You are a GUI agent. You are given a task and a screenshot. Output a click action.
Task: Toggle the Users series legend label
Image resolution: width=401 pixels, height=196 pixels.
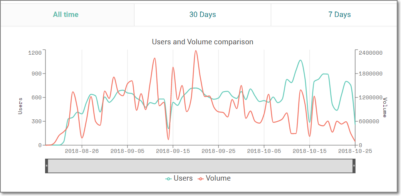click(x=183, y=178)
